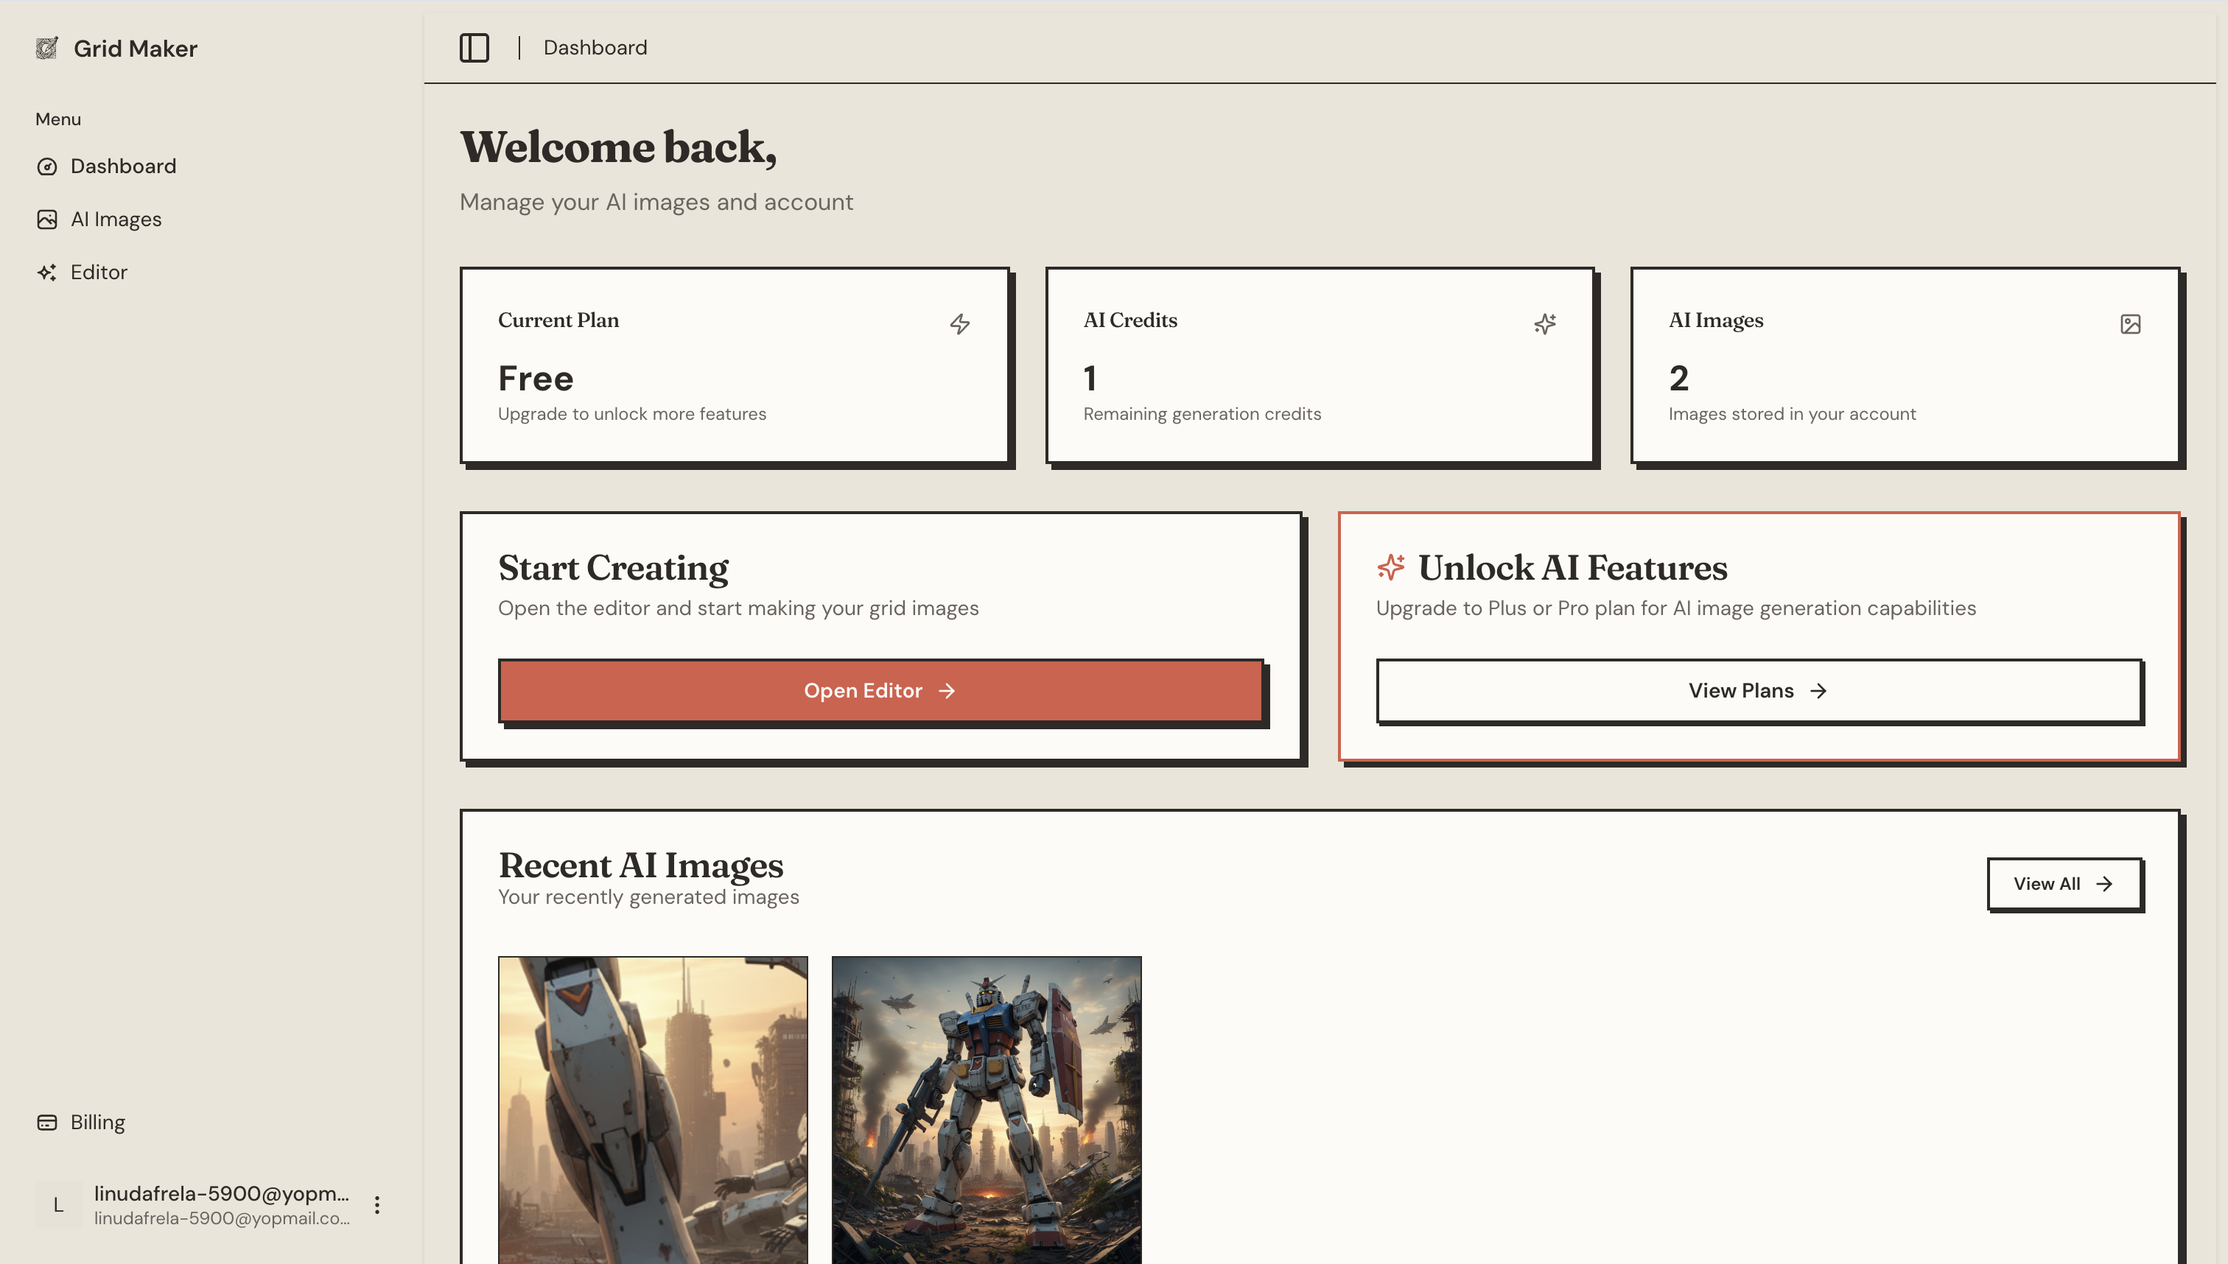Image resolution: width=2228 pixels, height=1264 pixels.
Task: Select the AI Images icon in the sidebar
Action: [48, 219]
